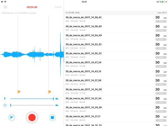
Task: Open recording 30_de_marzo_de_2017,_14_34_09
Action: pos(116,91)
